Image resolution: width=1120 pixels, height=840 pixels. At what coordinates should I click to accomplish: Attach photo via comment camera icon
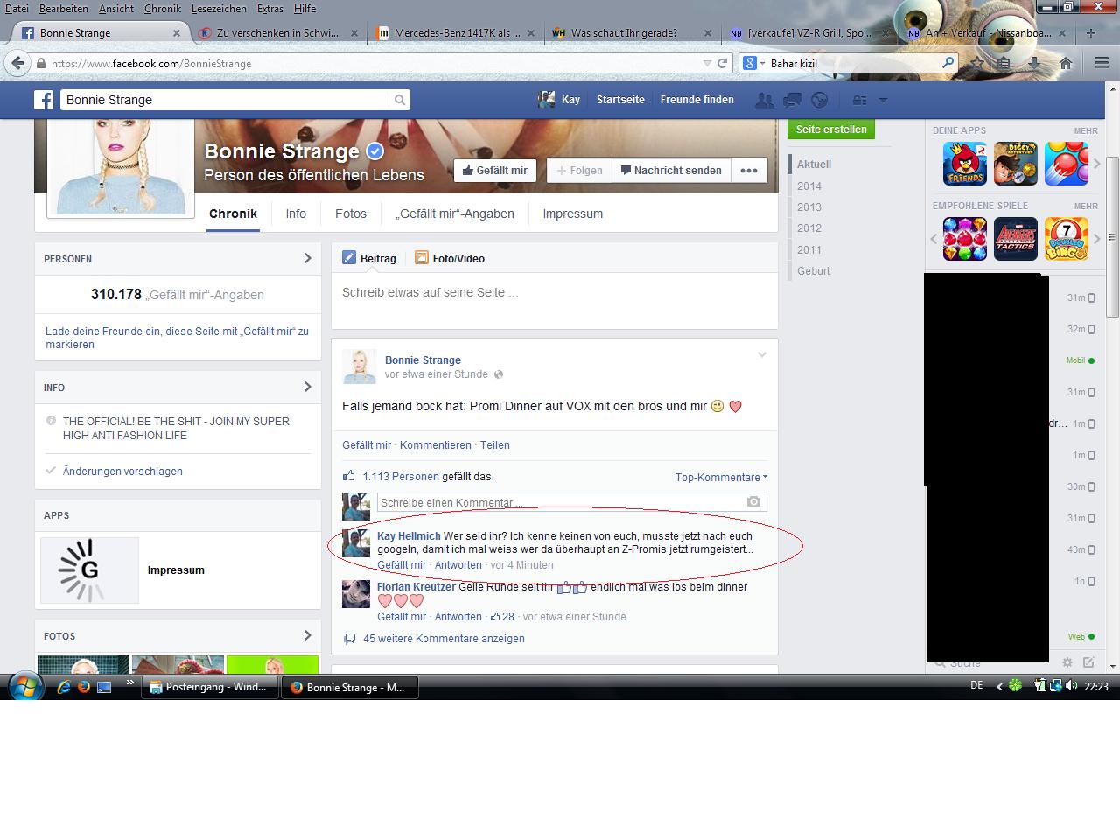point(753,502)
